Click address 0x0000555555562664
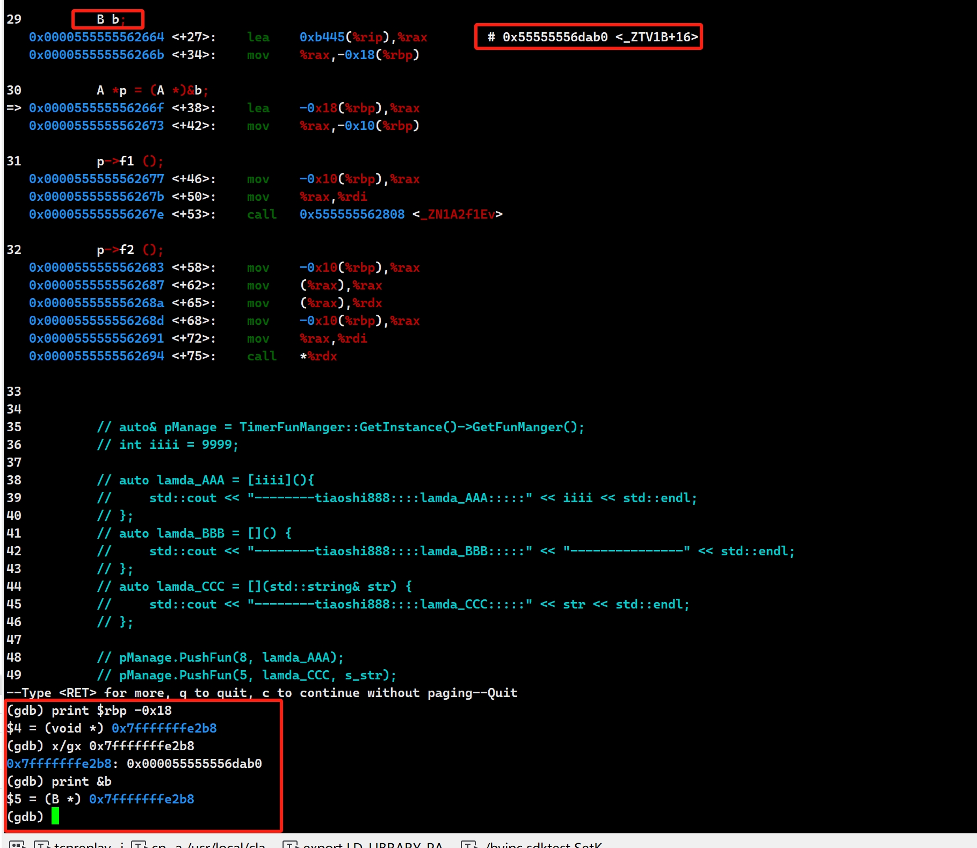977x848 pixels. tap(97, 37)
